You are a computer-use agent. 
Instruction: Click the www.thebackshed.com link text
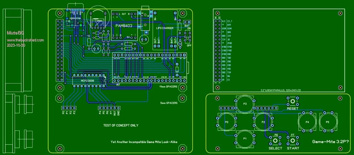[25, 40]
